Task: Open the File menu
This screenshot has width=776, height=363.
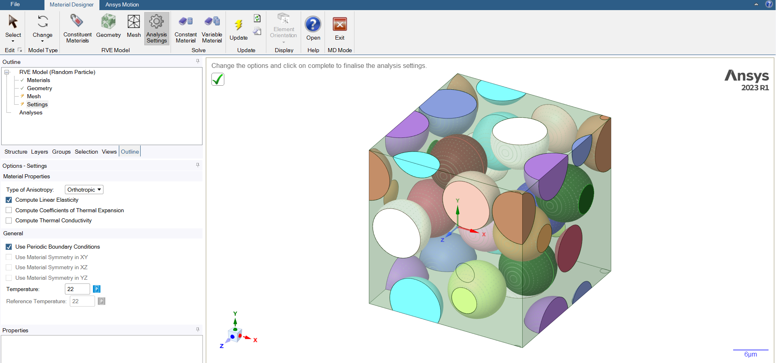Action: [x=15, y=4]
